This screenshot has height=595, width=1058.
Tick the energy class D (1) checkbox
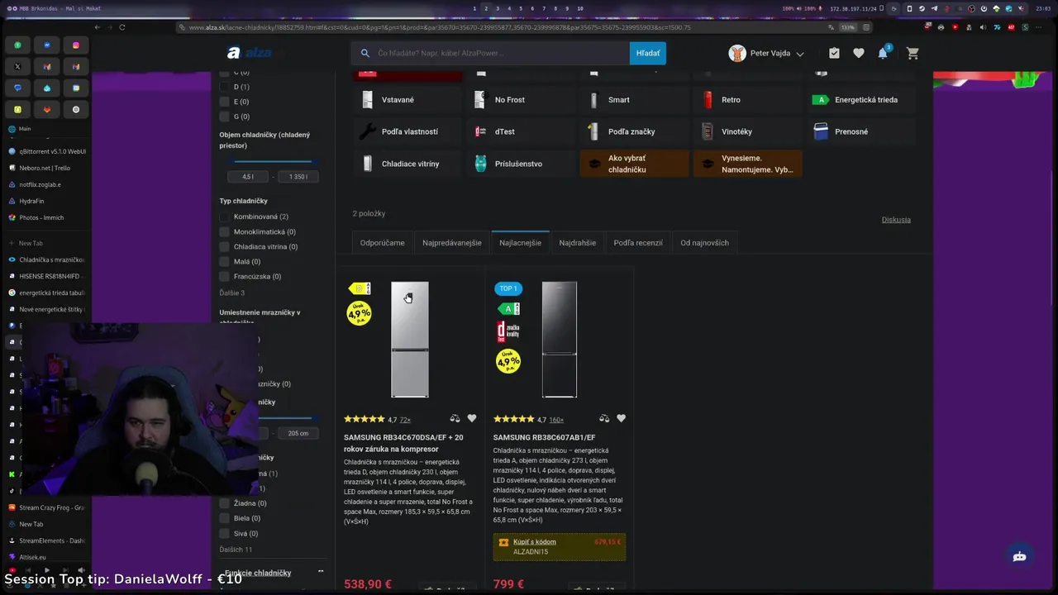click(x=224, y=87)
